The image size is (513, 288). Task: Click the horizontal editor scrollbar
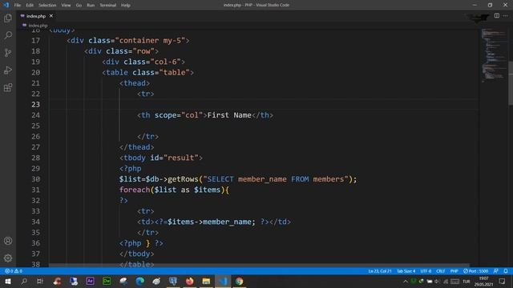click(x=259, y=265)
